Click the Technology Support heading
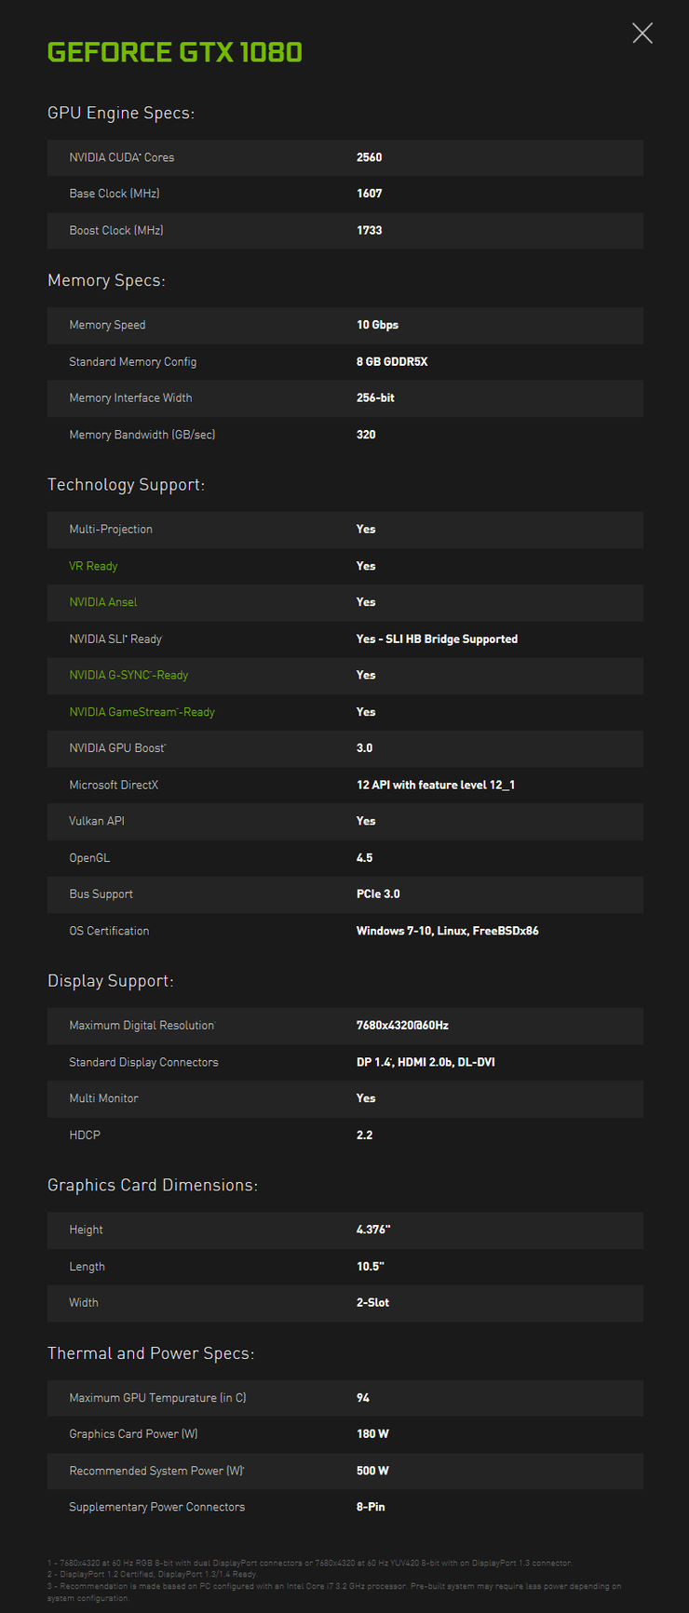Viewport: 689px width, 1613px height. (x=126, y=484)
